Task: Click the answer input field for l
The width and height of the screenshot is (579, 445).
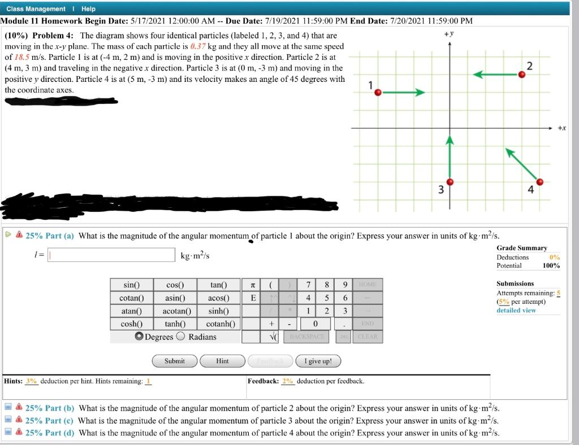Action: click(x=111, y=255)
